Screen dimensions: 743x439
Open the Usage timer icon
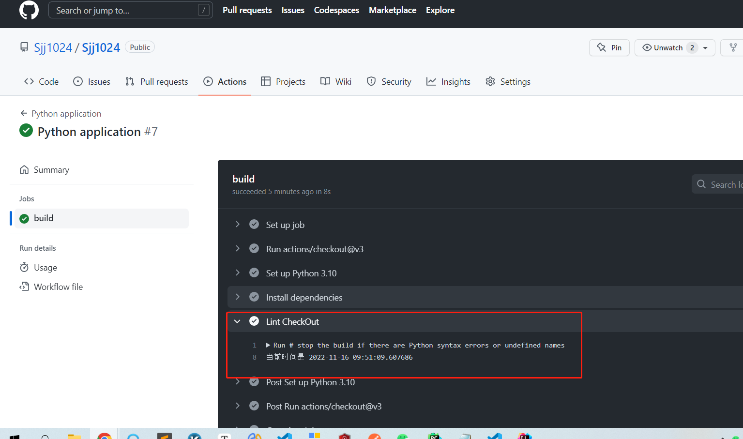(x=24, y=267)
